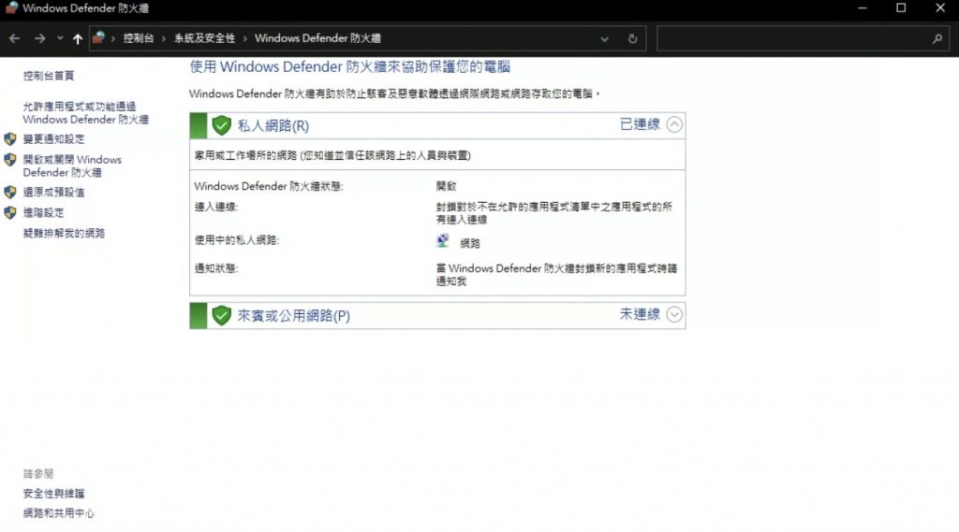
Task: Click the shield icon beside 變更通知設定
Action: (x=9, y=139)
